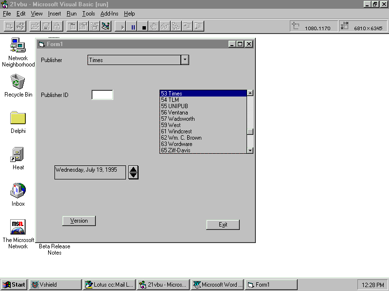Image resolution: width=389 pixels, height=291 pixels.
Task: Expand the Publisher combo box dropdown arrow
Action: pos(184,60)
